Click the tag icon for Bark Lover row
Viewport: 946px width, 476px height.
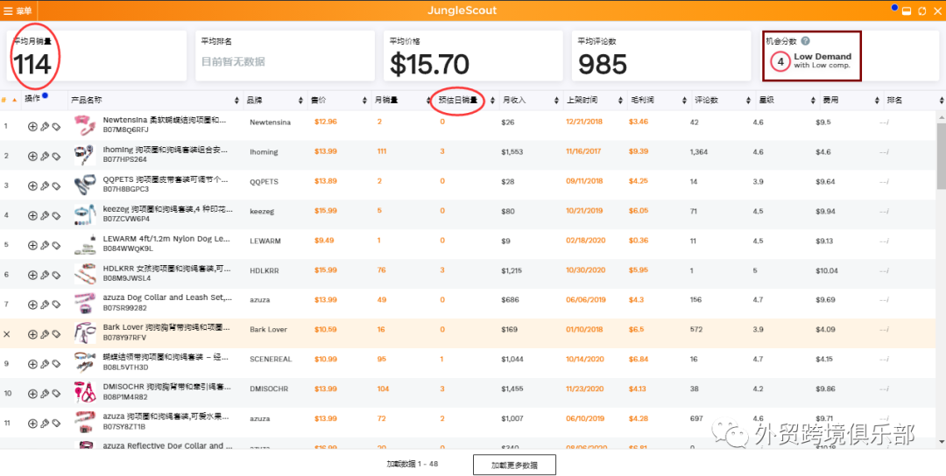point(56,334)
